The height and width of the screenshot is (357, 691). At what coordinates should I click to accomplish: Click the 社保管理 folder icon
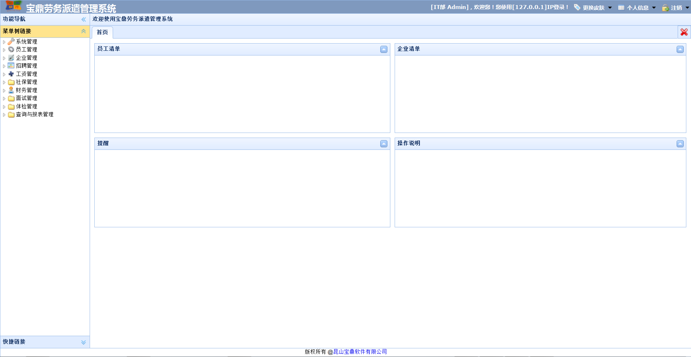point(11,82)
